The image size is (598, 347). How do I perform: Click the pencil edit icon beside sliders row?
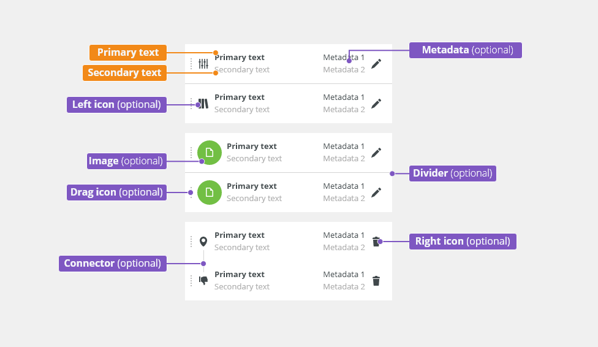pos(376,64)
